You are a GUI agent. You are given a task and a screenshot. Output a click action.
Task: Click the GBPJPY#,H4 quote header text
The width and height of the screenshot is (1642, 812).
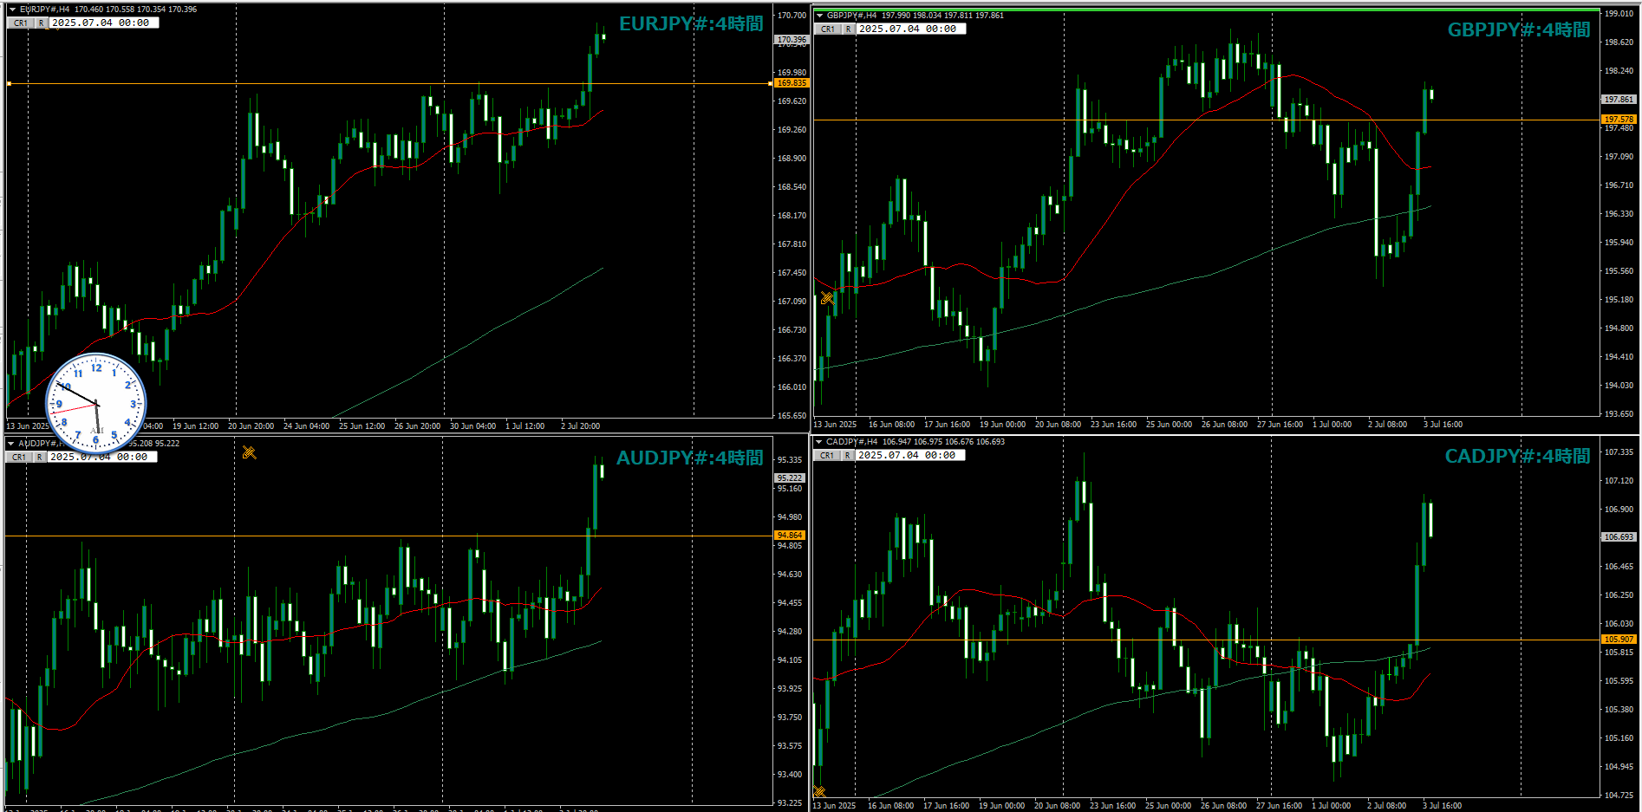coord(915,16)
